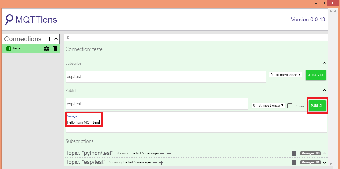Screen dimensions: 340x169
Task: Add a new connection with the plus icon
Action: tap(49, 39)
